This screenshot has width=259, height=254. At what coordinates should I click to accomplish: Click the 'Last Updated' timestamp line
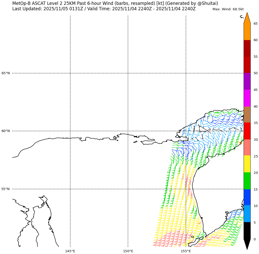[x=104, y=9]
